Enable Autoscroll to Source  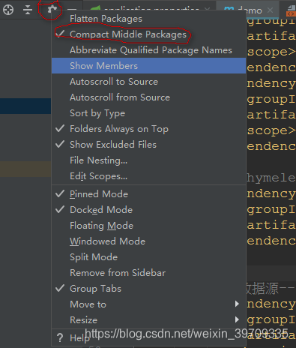[148, 82]
